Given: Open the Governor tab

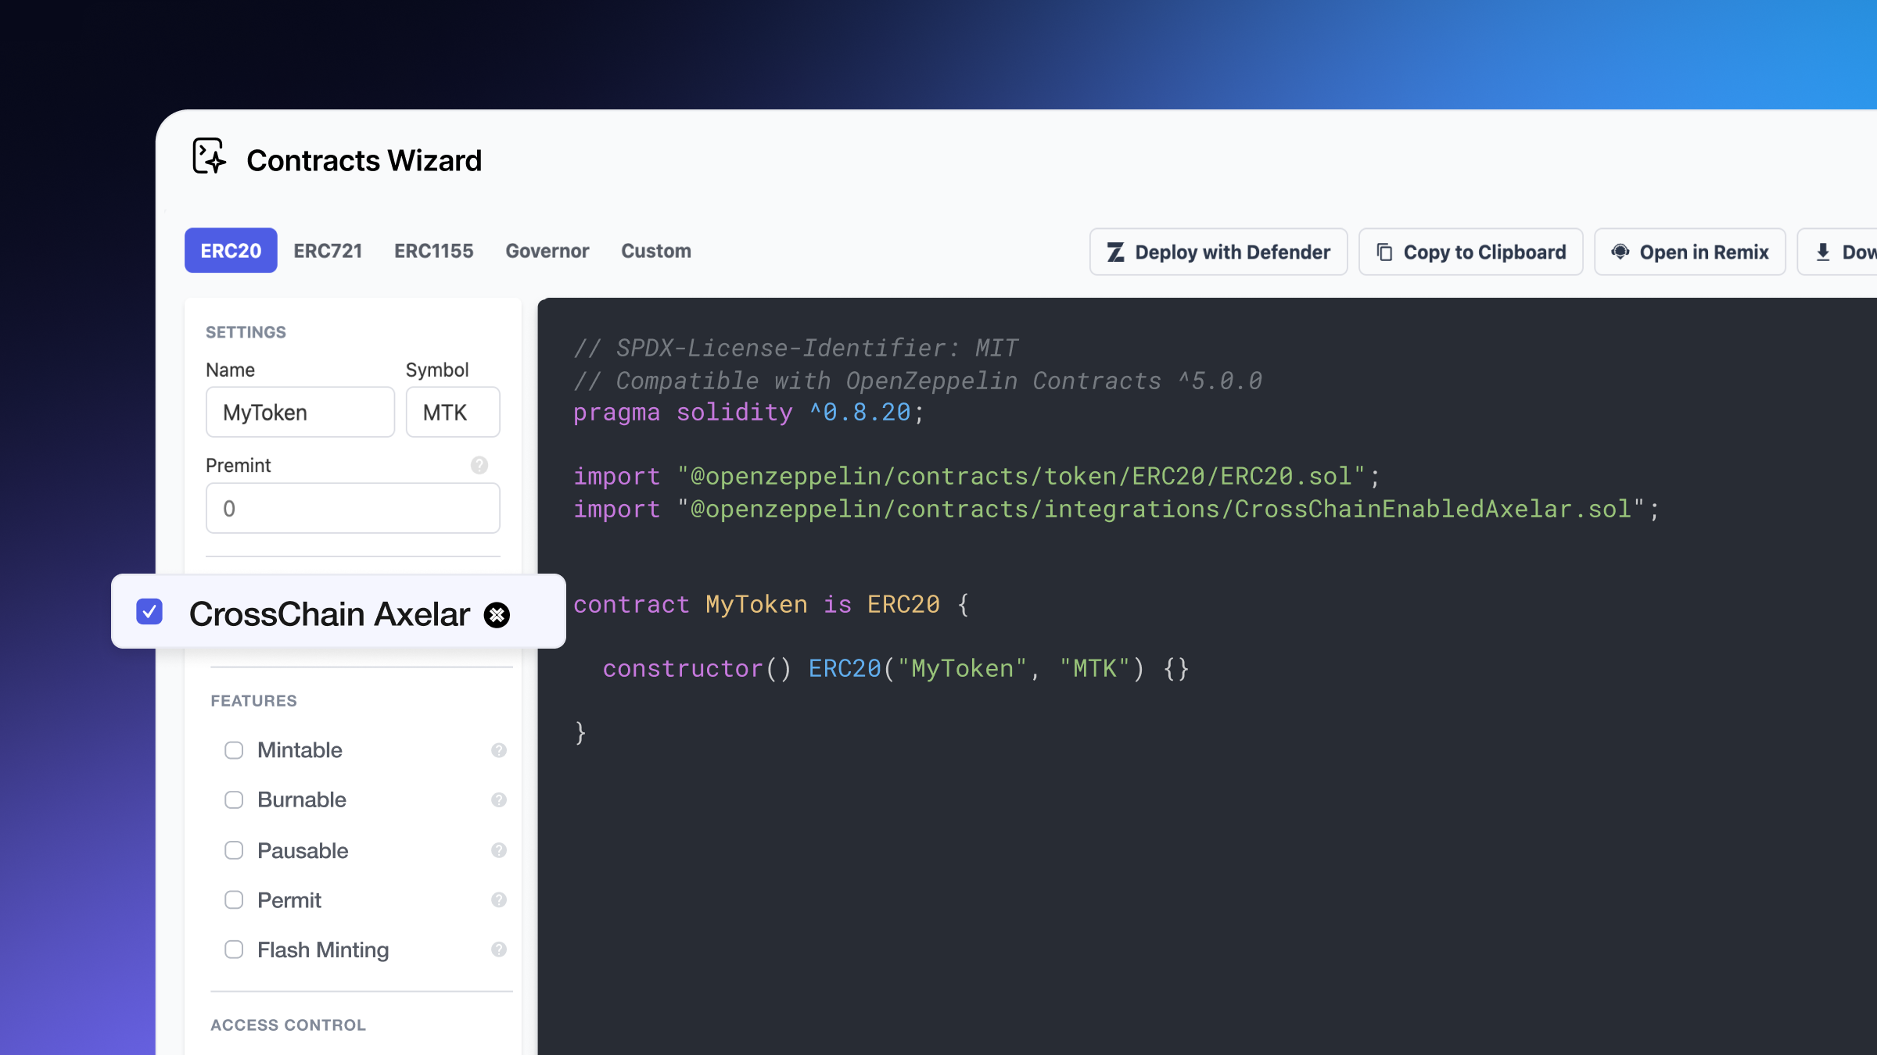Looking at the screenshot, I should (547, 250).
